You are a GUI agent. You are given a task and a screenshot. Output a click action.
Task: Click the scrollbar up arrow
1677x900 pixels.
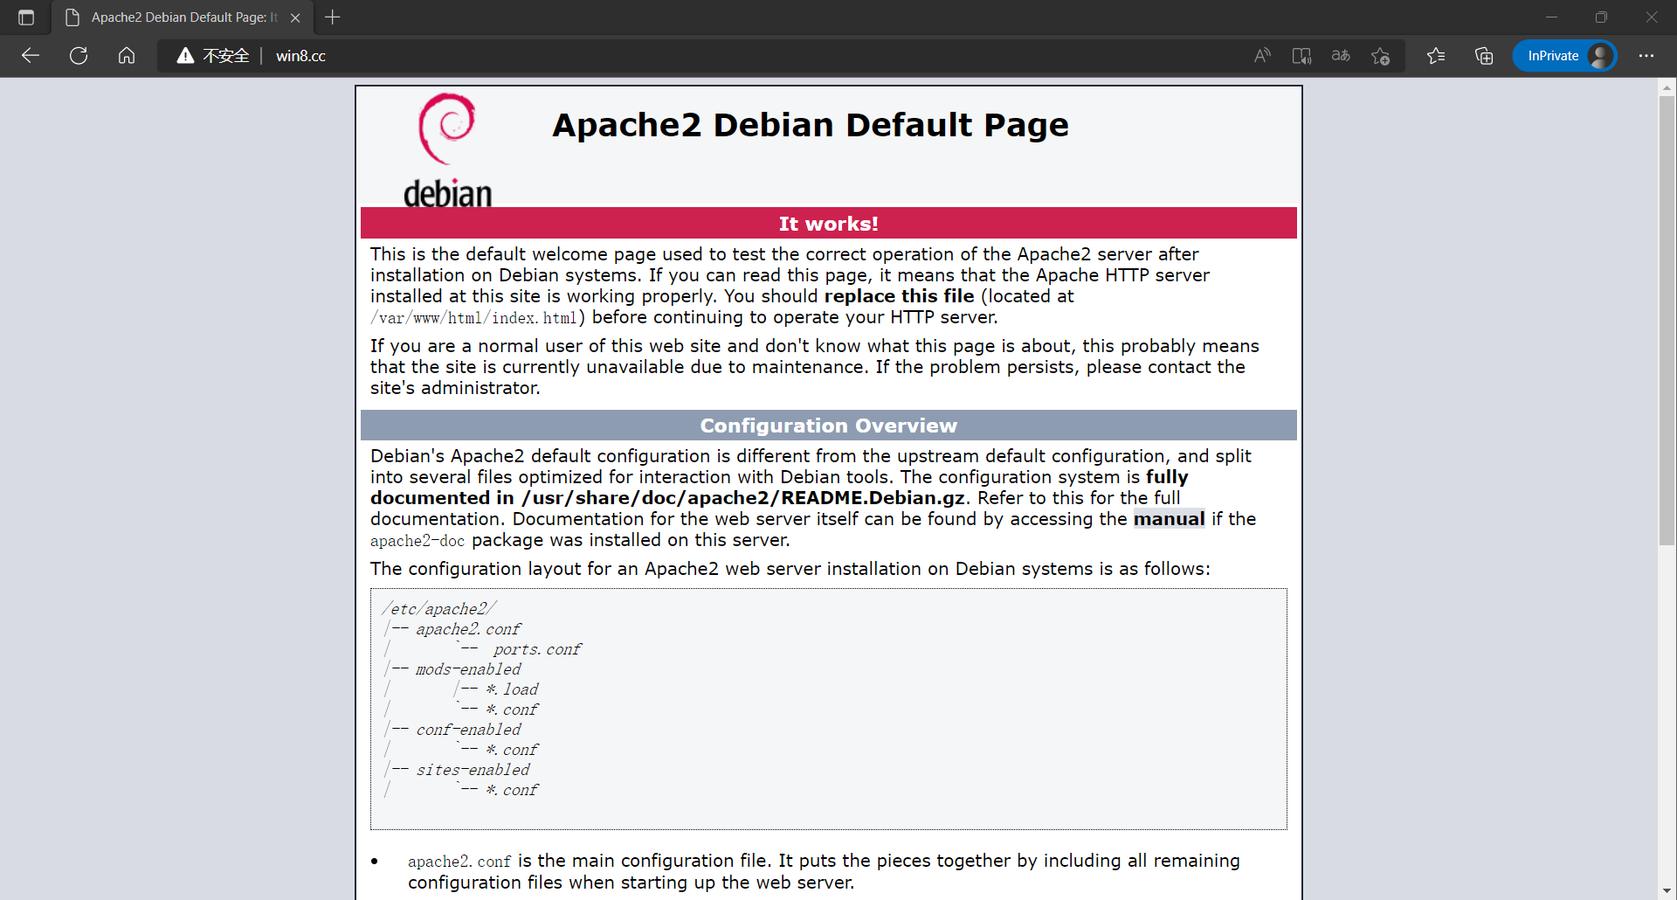[1667, 87]
